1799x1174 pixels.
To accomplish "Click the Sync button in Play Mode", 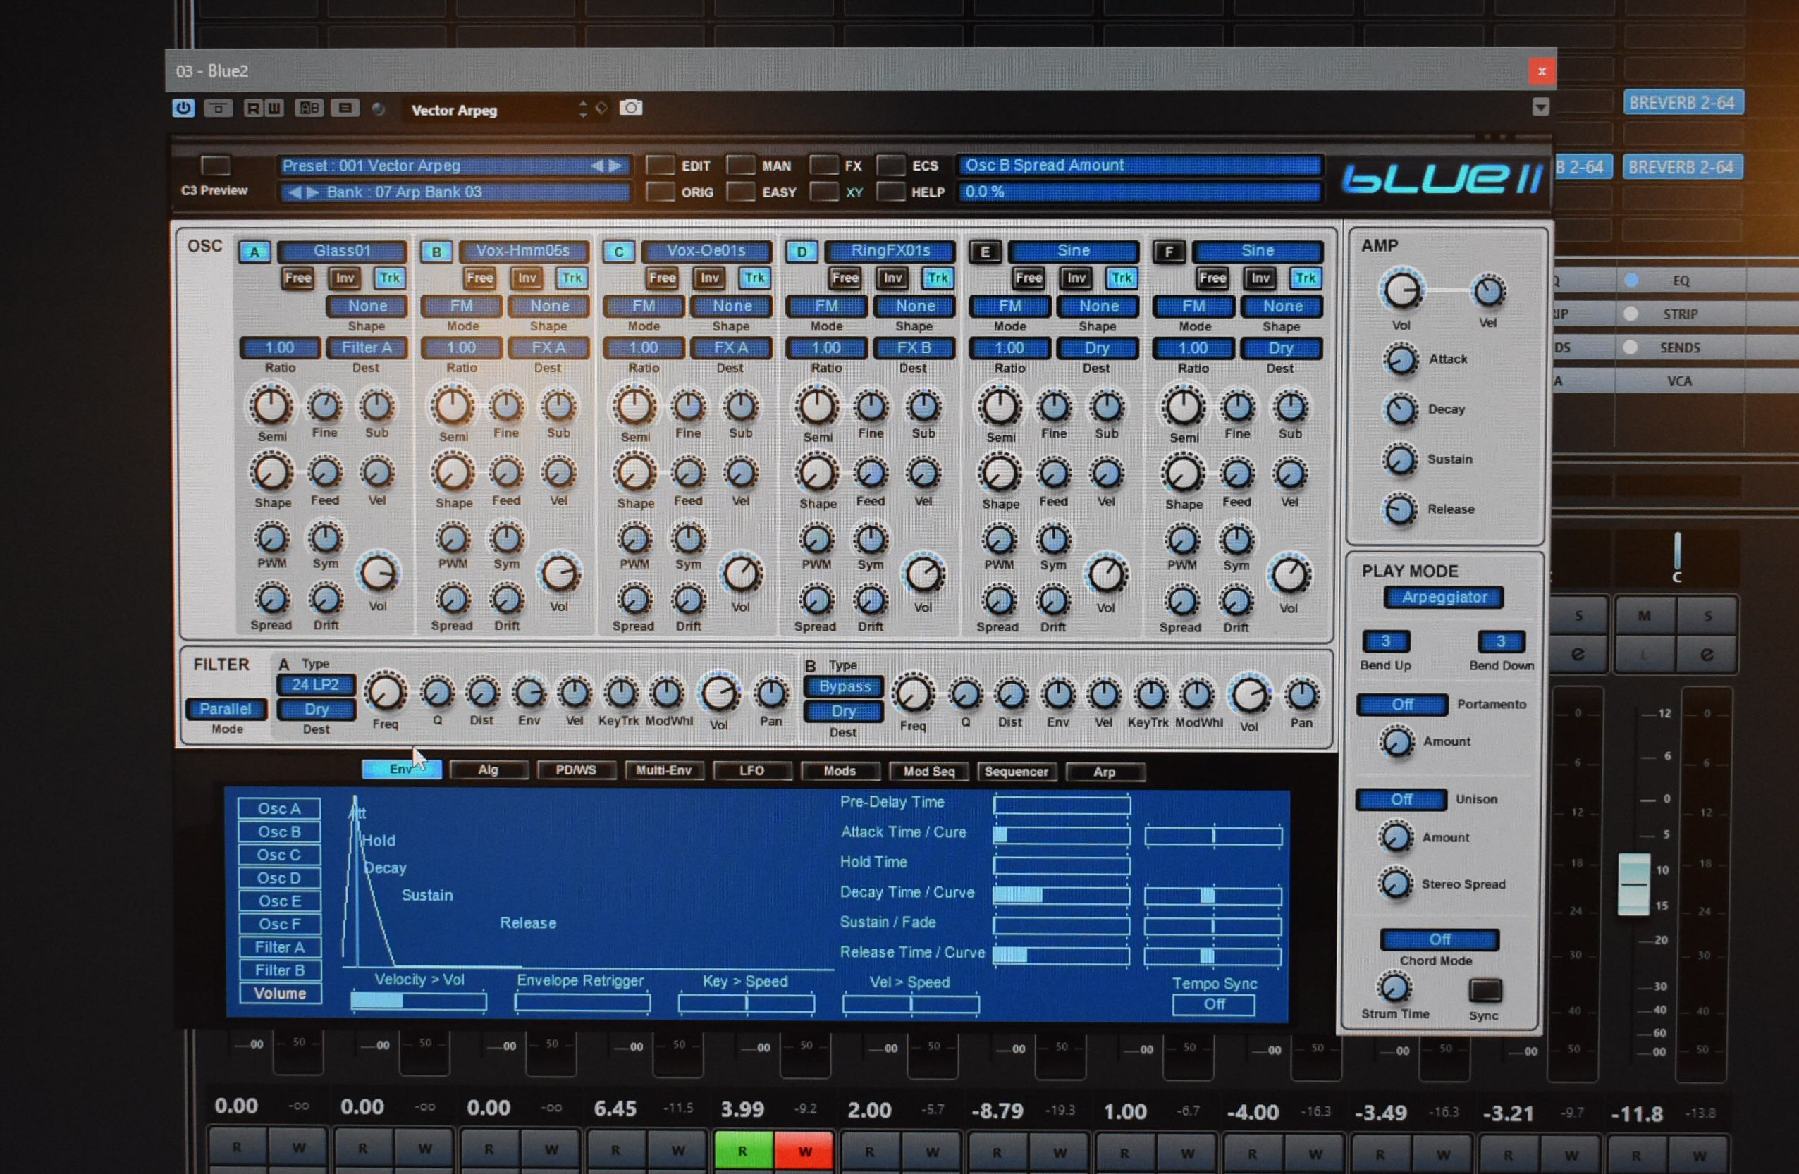I will [x=1485, y=989].
